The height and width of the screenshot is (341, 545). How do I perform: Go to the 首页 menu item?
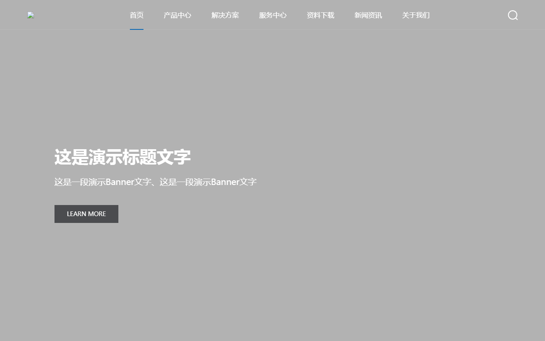pyautogui.click(x=137, y=15)
